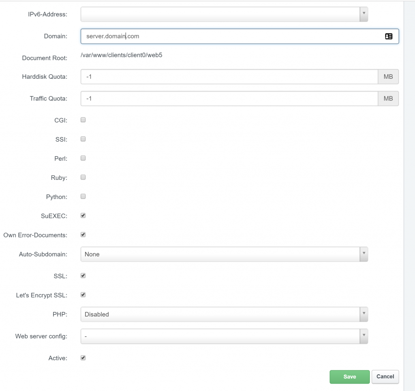Disable the SuEXEC checkbox
The height and width of the screenshot is (391, 415).
click(x=83, y=216)
